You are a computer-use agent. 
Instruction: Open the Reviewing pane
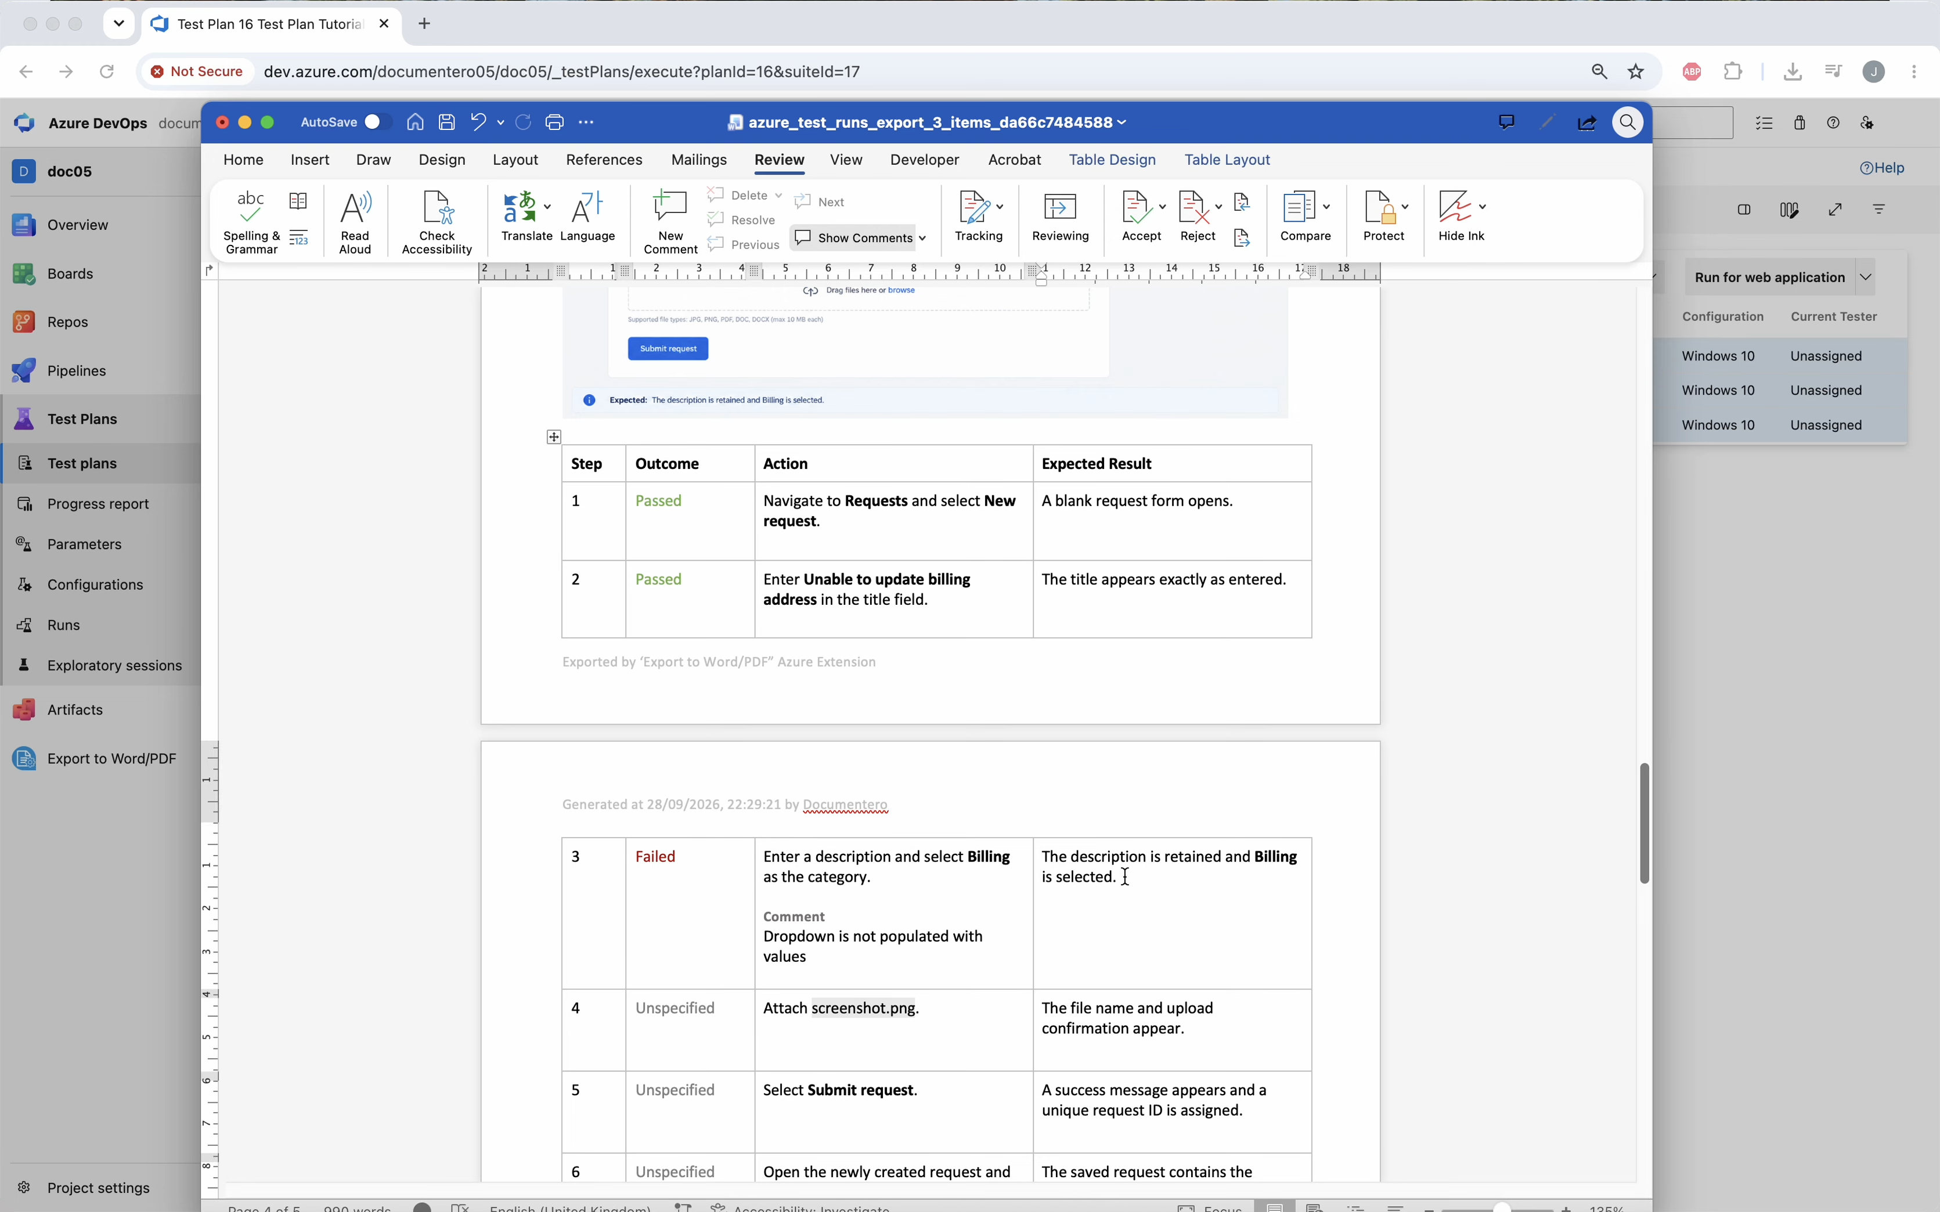1060,215
